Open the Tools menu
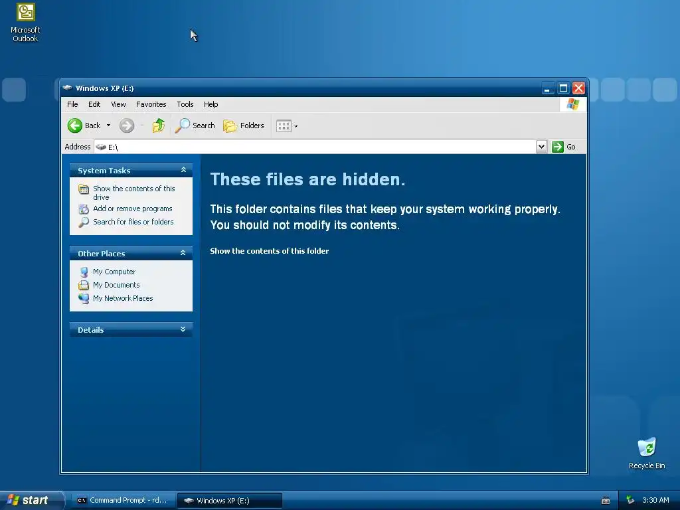This screenshot has height=510, width=680. pyautogui.click(x=185, y=104)
